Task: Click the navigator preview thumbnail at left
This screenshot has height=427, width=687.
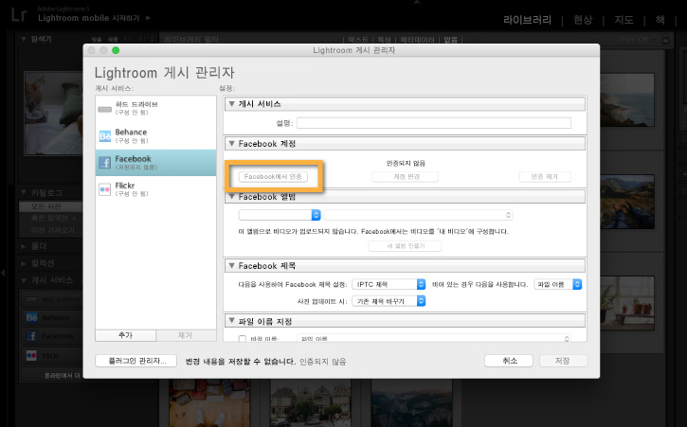Action: click(53, 114)
